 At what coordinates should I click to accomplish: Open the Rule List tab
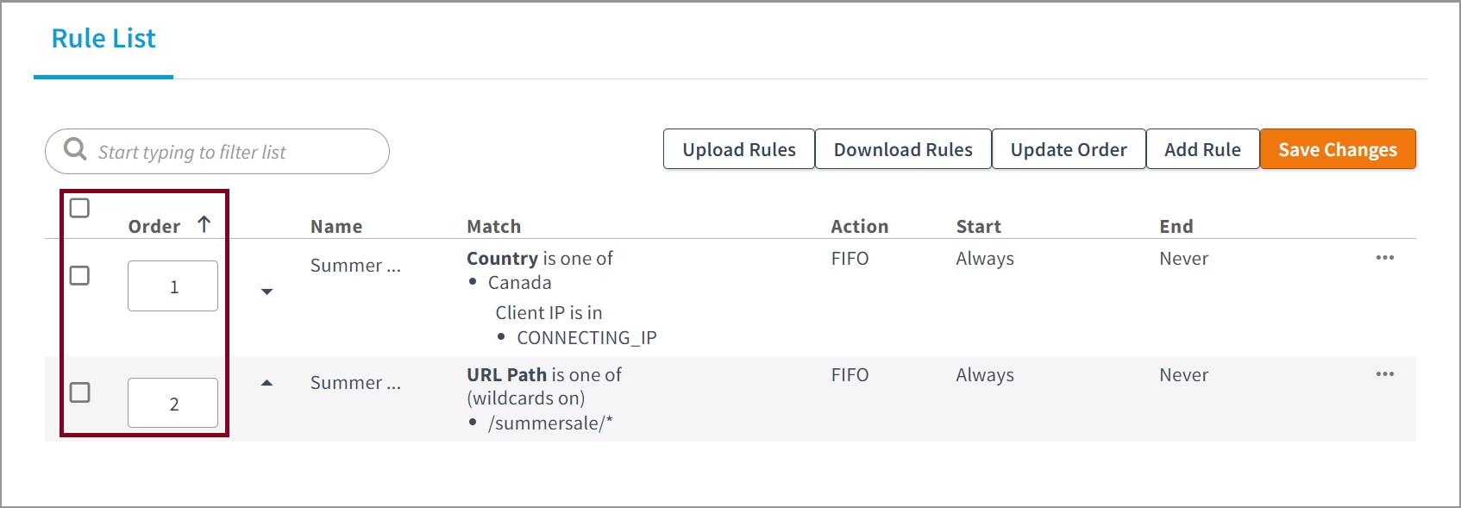pos(103,39)
